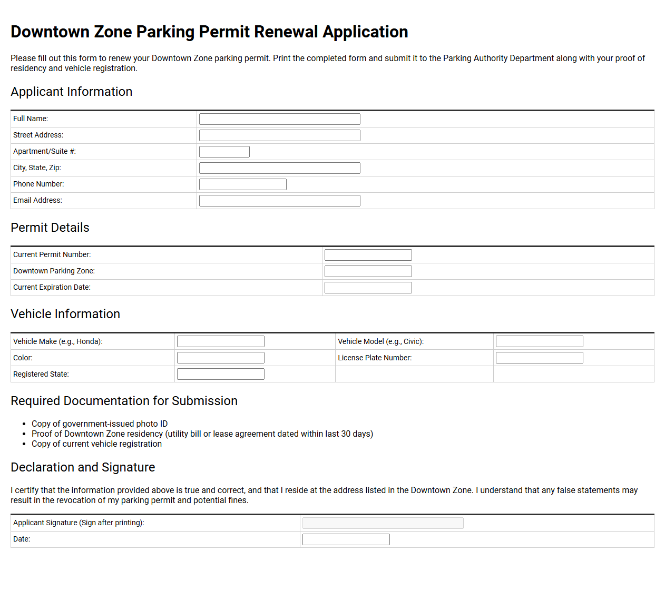Focus the Vehicle Model text field
The width and height of the screenshot is (665, 590).
pos(540,341)
